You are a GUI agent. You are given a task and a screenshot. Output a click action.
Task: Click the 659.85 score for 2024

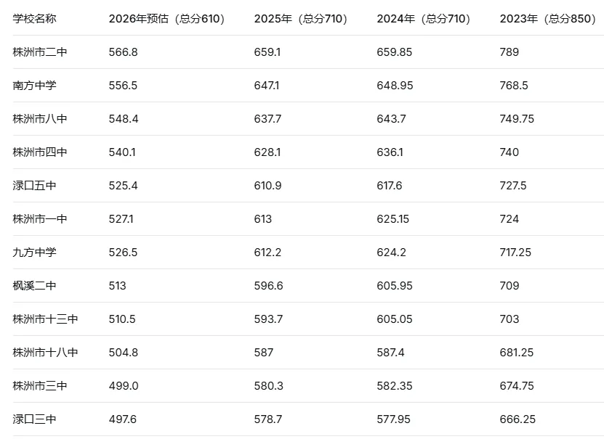pos(395,52)
